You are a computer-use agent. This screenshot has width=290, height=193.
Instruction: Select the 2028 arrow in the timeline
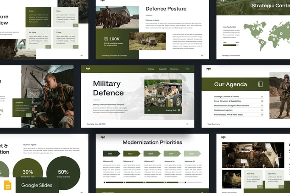coord(151,154)
